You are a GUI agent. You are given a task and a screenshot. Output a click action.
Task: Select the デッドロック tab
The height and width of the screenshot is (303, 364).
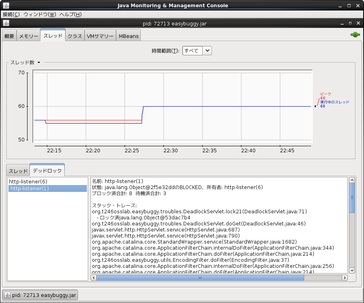pyautogui.click(x=47, y=170)
